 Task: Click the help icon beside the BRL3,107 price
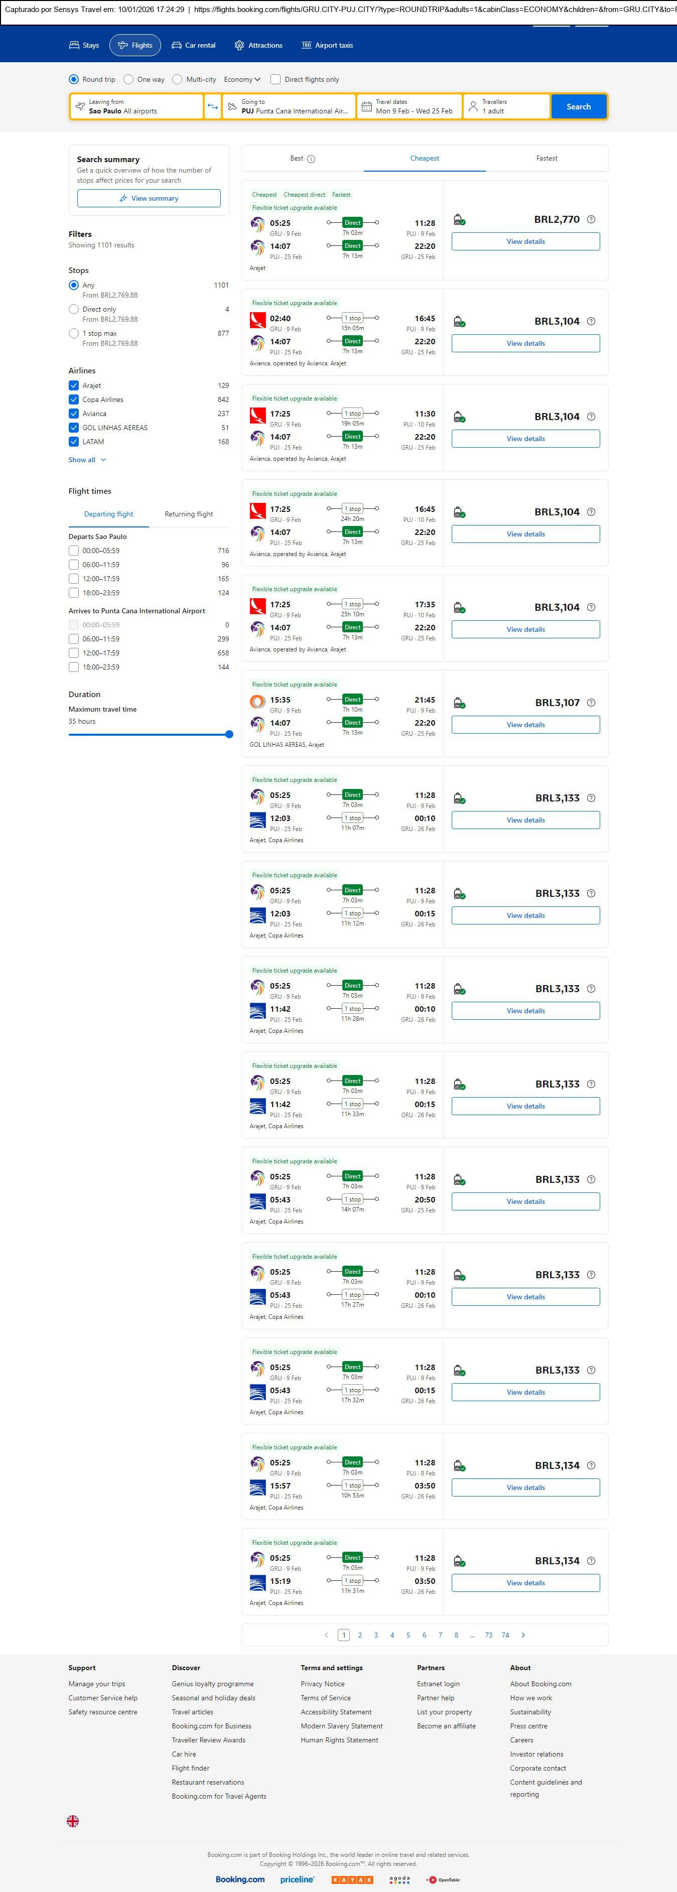(591, 703)
